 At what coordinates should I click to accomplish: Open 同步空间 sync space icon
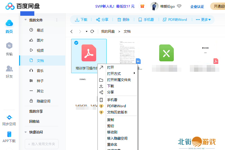click(x=9, y=118)
